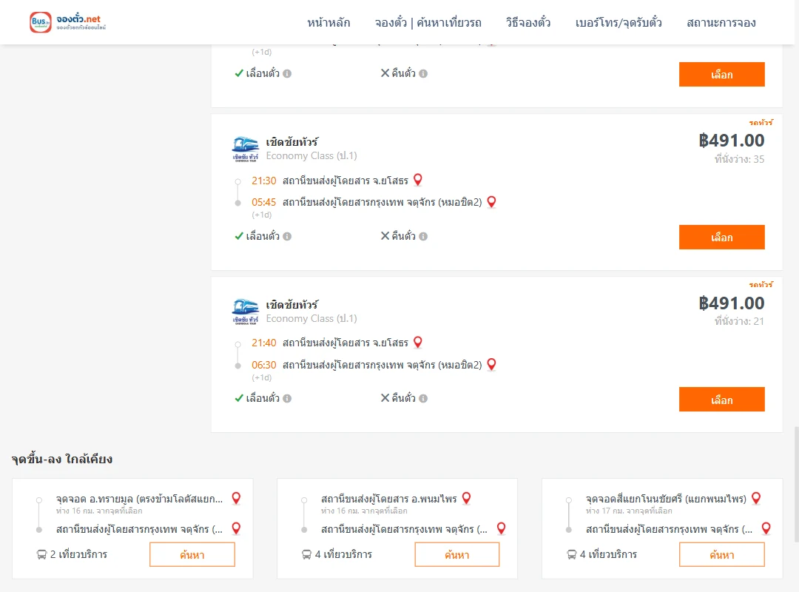The width and height of the screenshot is (799, 592).
Task: Click the 21:30 departure time
Action: pyautogui.click(x=263, y=181)
